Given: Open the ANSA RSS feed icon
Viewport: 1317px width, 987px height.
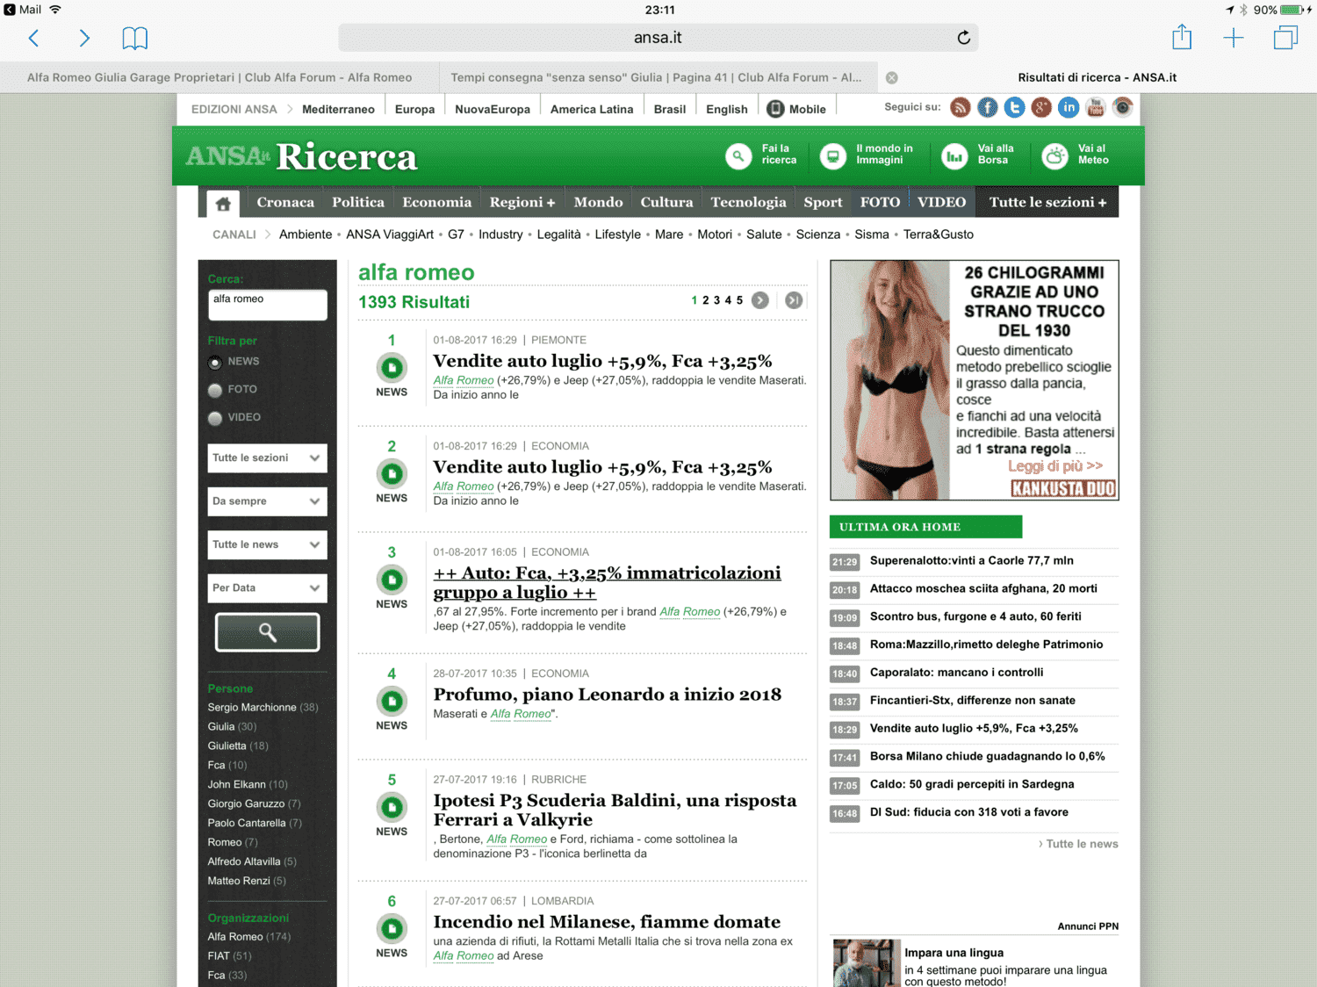Looking at the screenshot, I should (x=961, y=108).
